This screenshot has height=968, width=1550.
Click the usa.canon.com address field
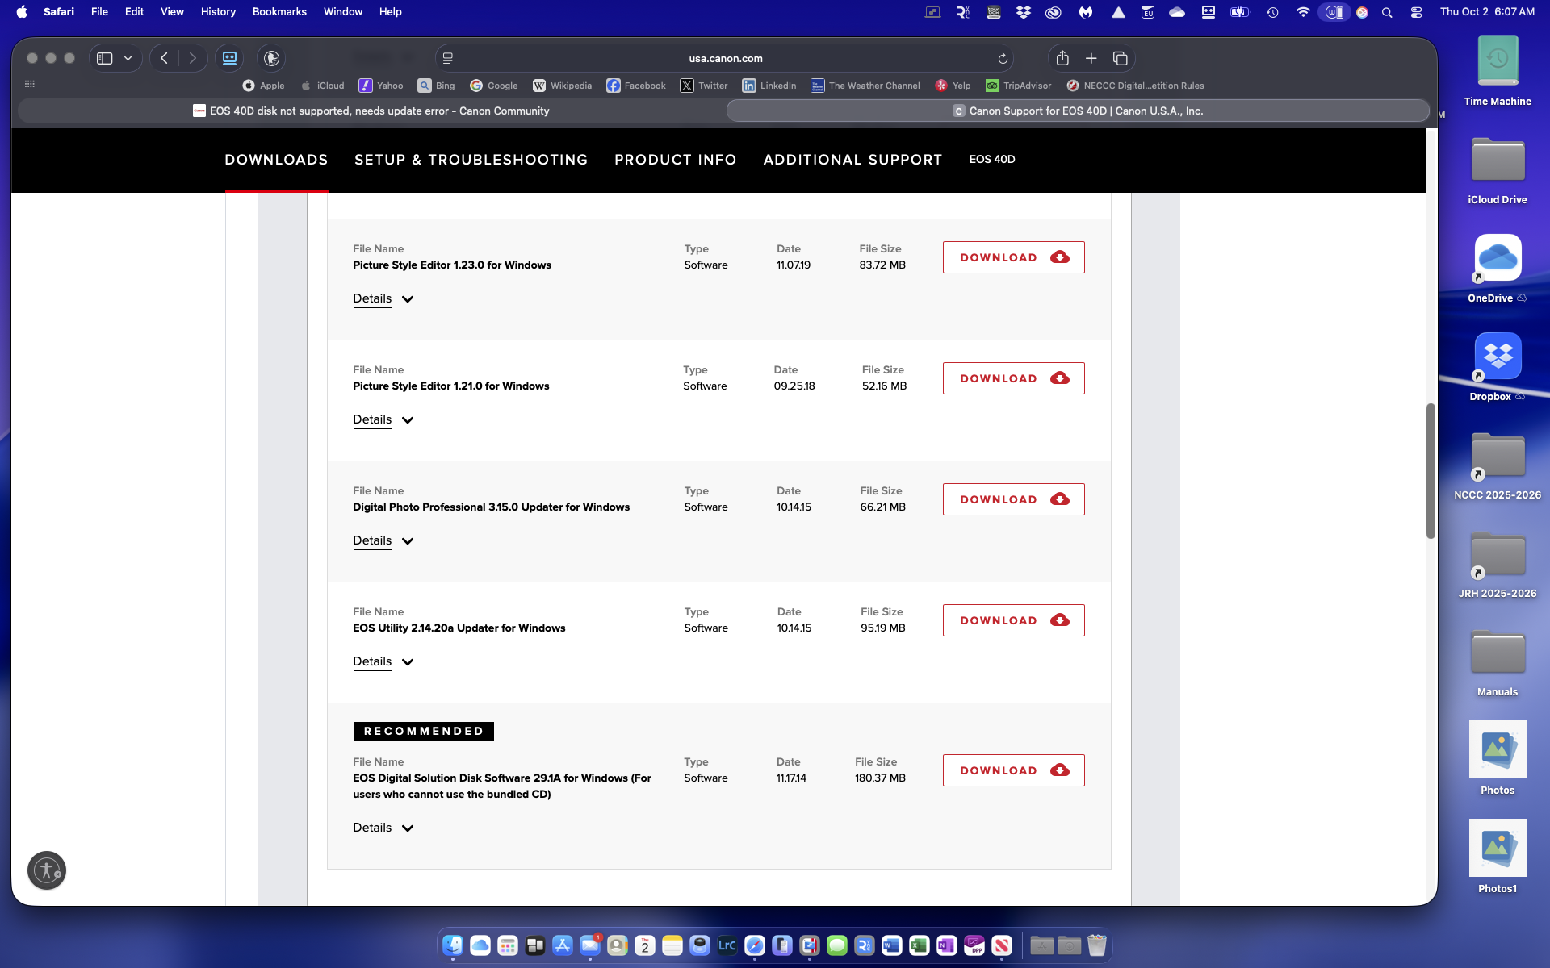(725, 58)
